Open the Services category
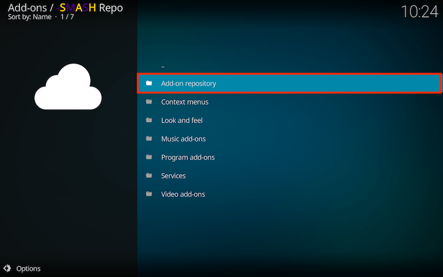Screen dimensions: 443x277 pos(289,176)
